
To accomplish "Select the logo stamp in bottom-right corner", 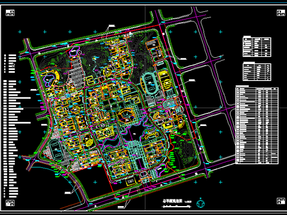I will coord(281,201).
